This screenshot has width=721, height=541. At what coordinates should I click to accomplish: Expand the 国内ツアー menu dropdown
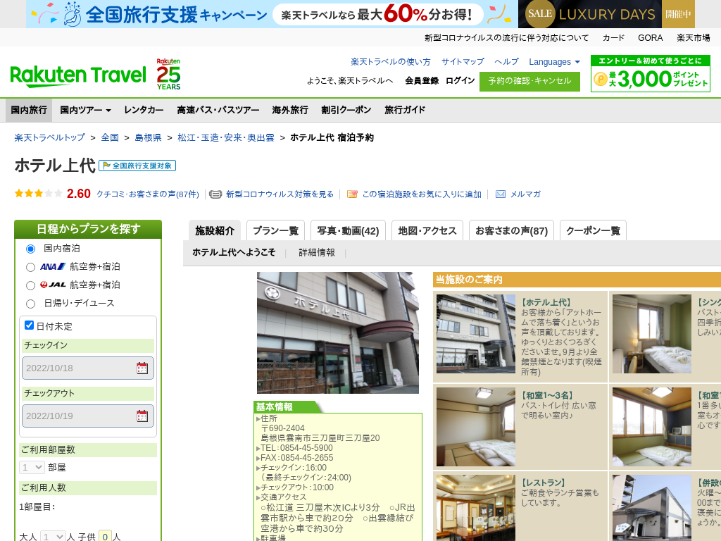(x=85, y=110)
